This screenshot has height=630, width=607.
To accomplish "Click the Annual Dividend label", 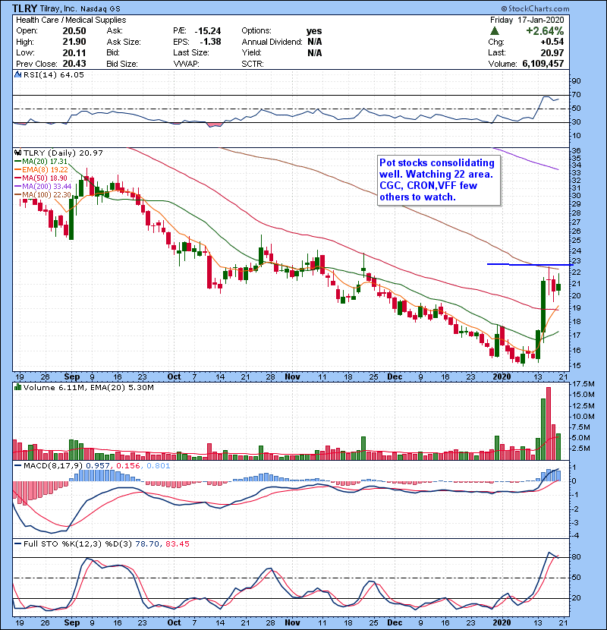I will tap(272, 42).
